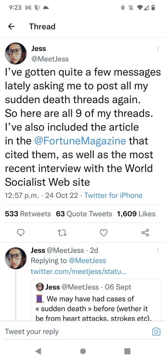Focus the Tweet your reply field
166x361 pixels.
[76, 332]
